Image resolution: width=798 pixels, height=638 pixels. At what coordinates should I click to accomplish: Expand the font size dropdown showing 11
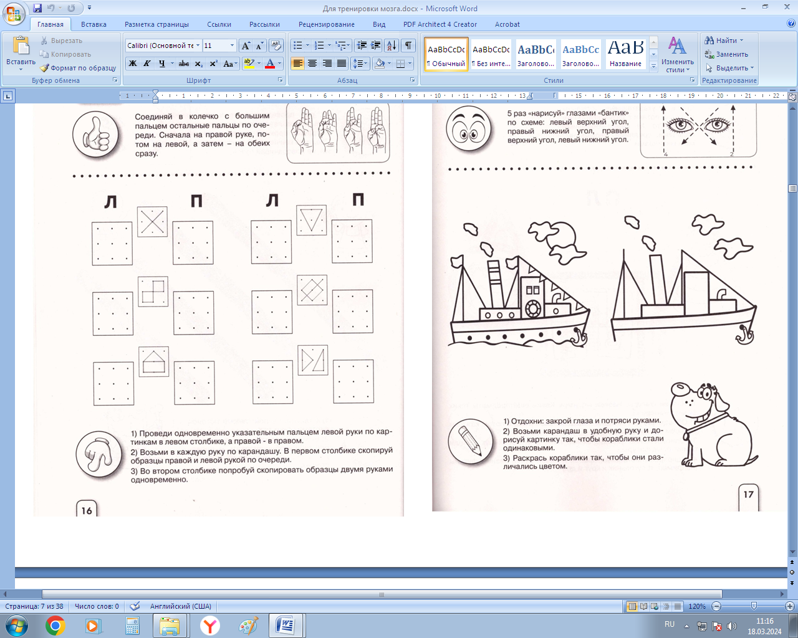(x=232, y=45)
